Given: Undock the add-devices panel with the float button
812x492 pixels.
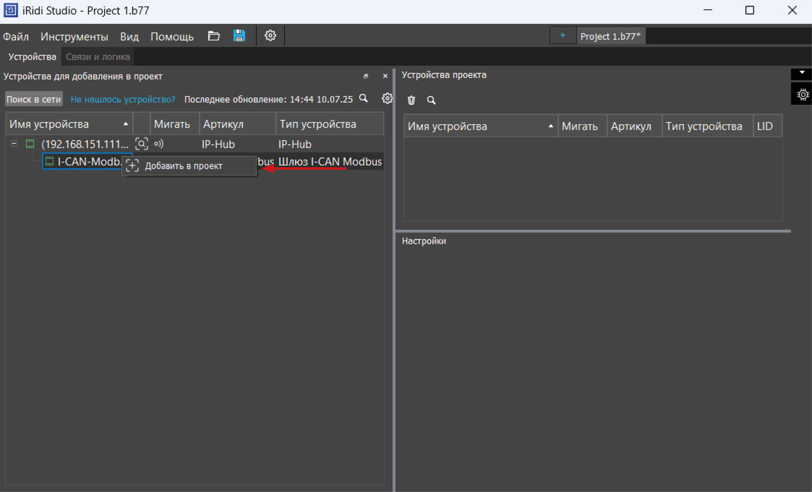Looking at the screenshot, I should point(366,76).
